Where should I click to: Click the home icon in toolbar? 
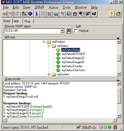coord(118,14)
